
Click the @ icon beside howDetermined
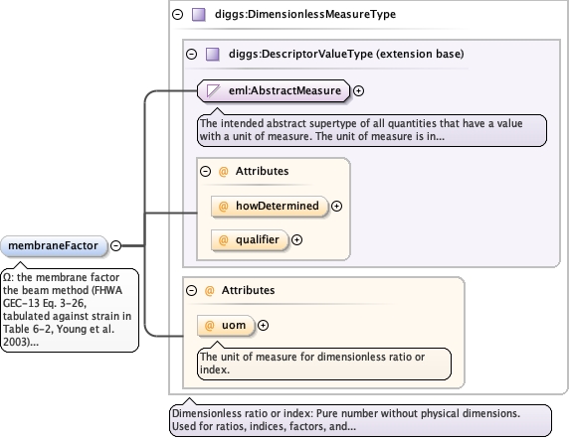223,206
